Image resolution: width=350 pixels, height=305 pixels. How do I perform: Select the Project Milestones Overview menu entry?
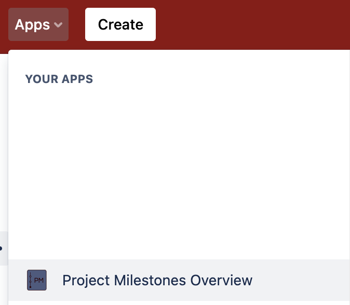point(157,280)
